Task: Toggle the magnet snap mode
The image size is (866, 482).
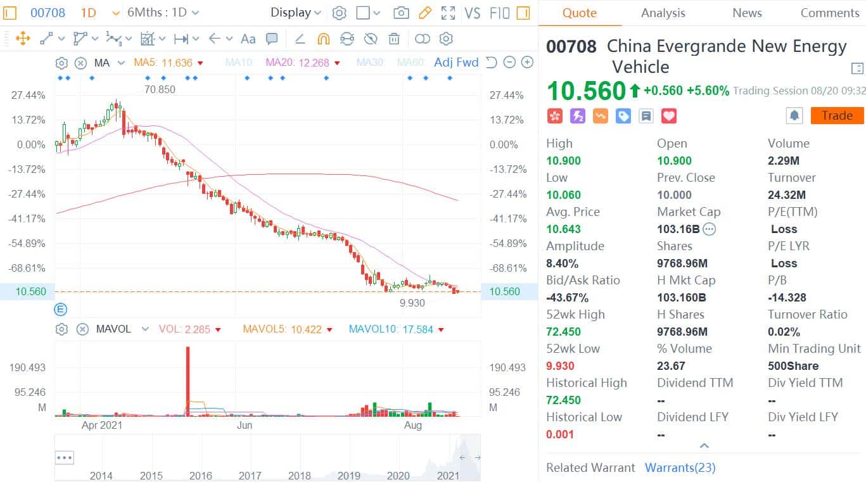Action: coord(323,39)
